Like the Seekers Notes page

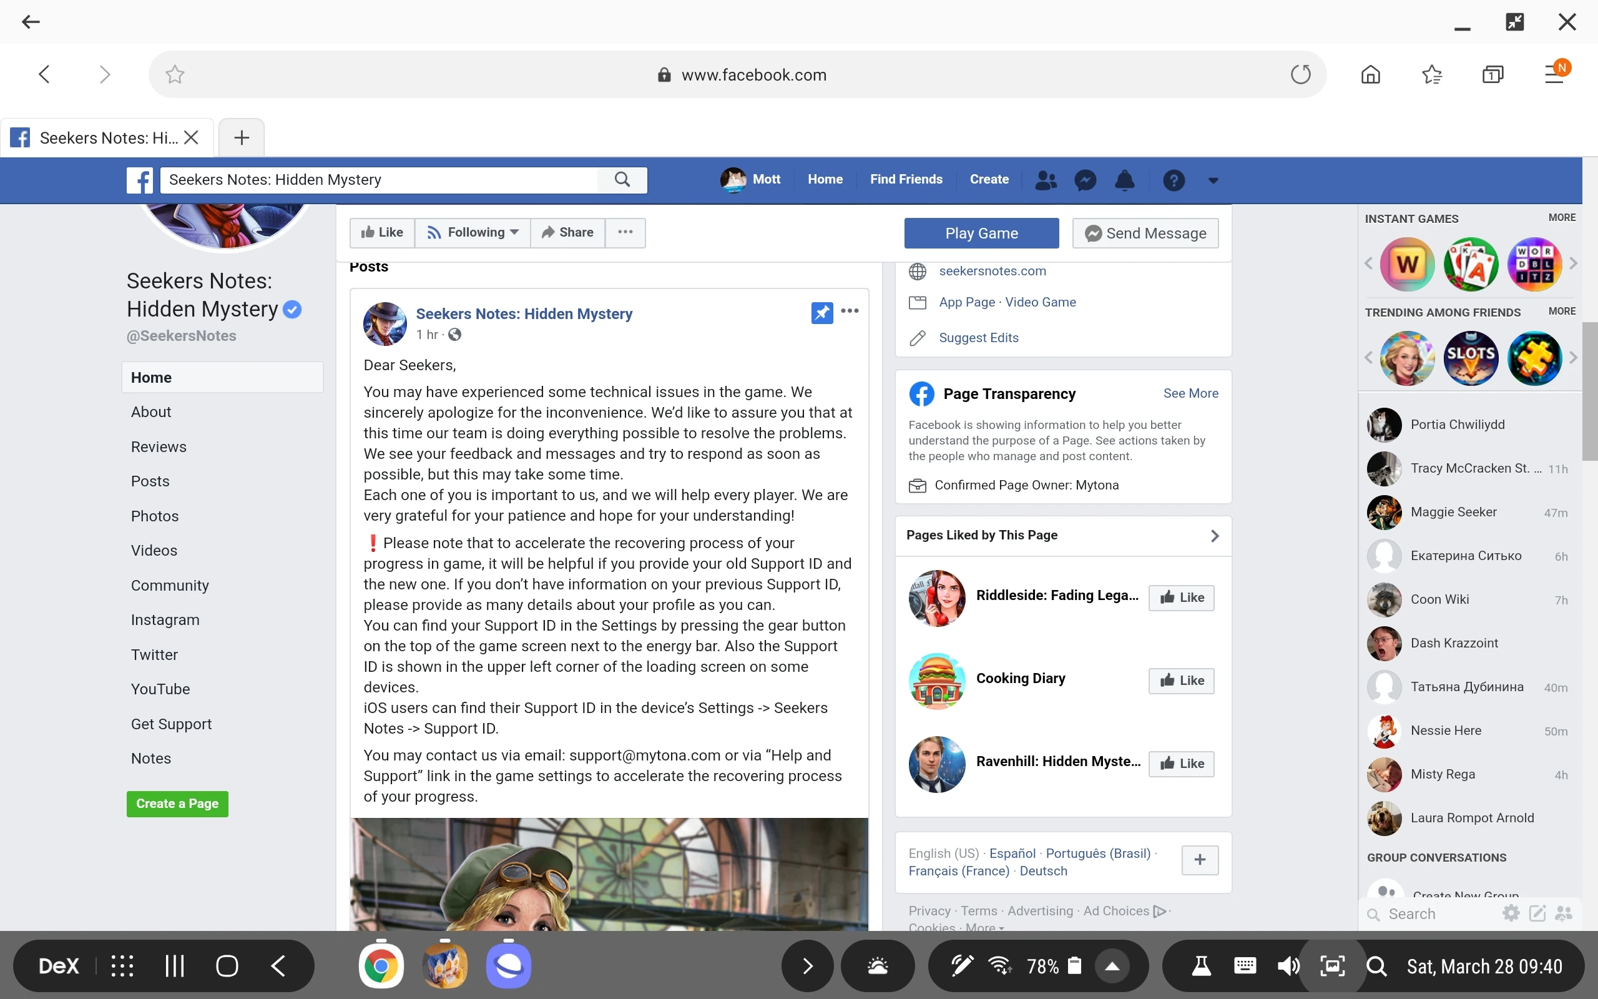coord(382,232)
